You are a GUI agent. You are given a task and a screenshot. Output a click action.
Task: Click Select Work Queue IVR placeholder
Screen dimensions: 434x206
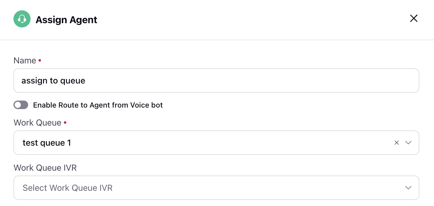(68, 188)
